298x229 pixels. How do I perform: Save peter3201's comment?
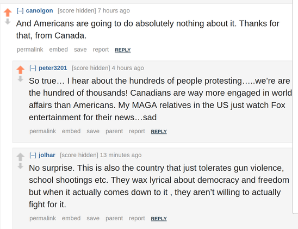click(93, 131)
